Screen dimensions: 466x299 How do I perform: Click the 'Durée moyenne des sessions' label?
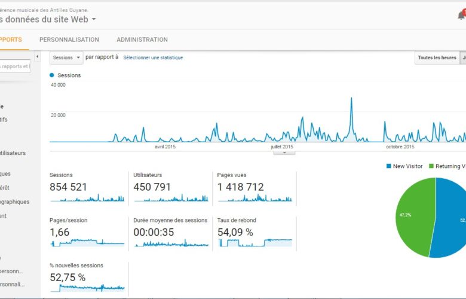pos(170,220)
